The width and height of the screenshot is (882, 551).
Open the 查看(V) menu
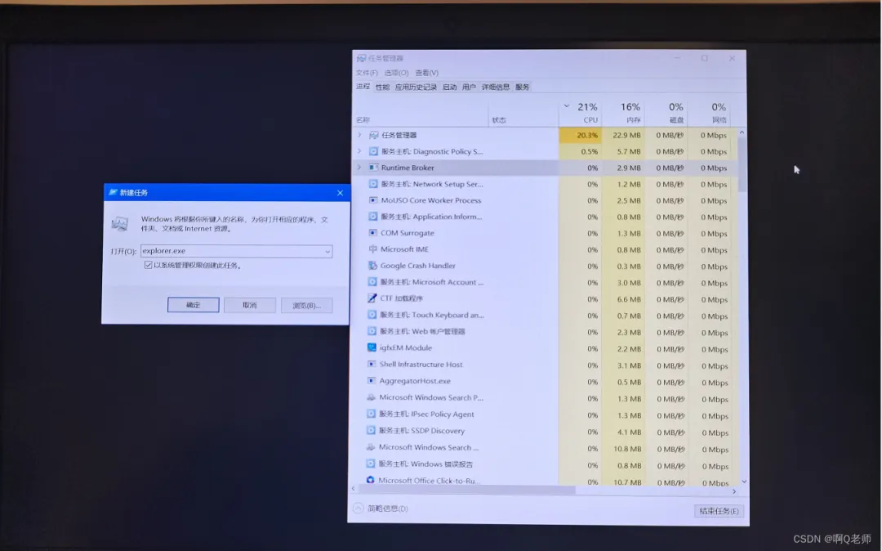coord(425,72)
